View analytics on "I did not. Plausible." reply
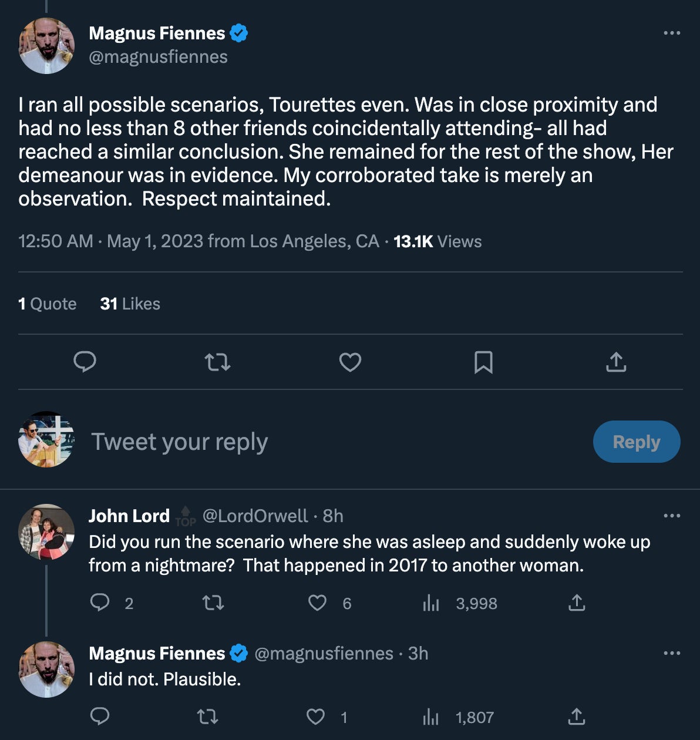The height and width of the screenshot is (740, 700). click(432, 717)
